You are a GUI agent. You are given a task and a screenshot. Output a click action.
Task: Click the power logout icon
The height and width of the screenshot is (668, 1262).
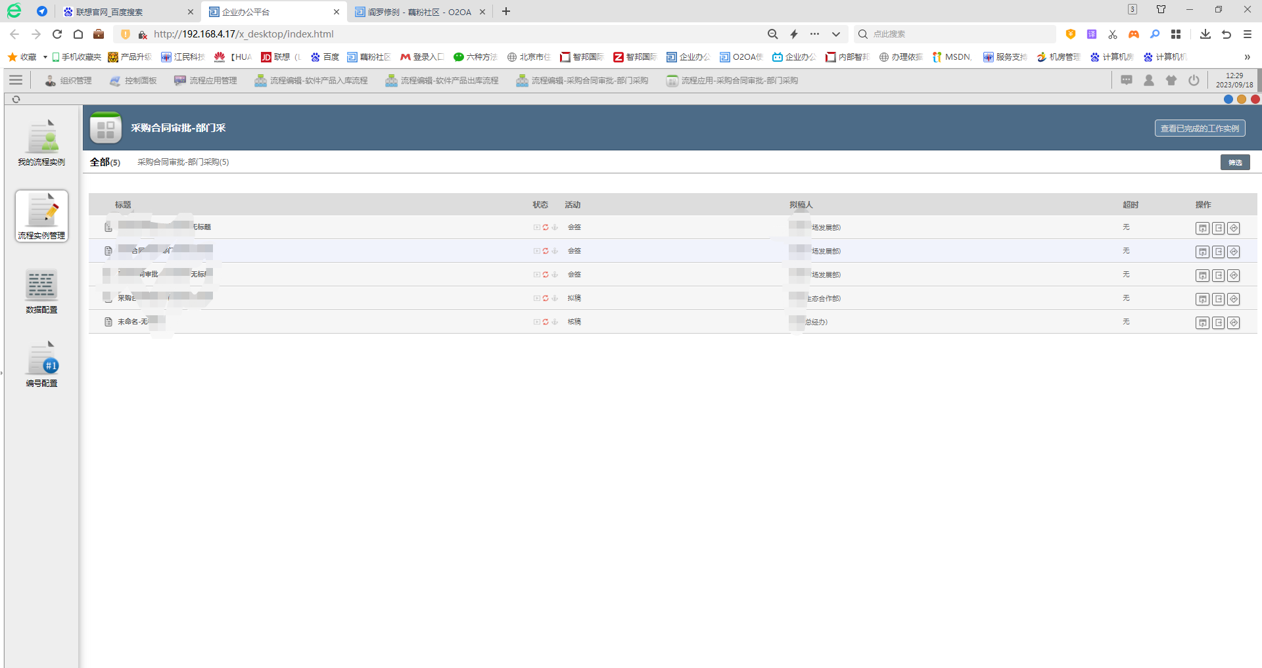point(1194,80)
